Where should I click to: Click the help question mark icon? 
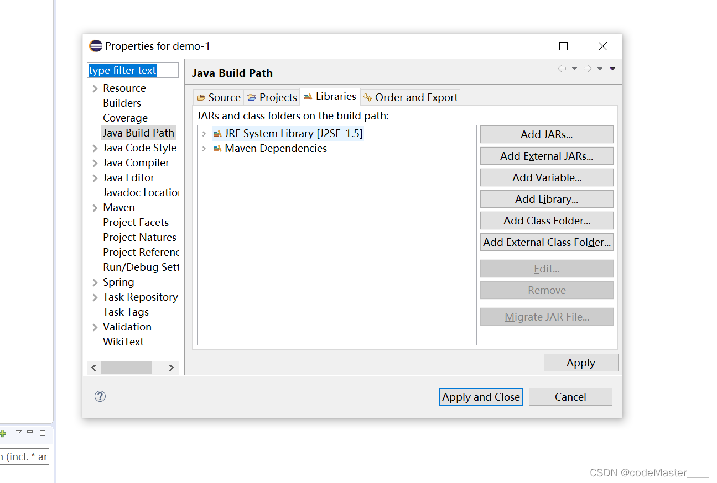coord(100,396)
